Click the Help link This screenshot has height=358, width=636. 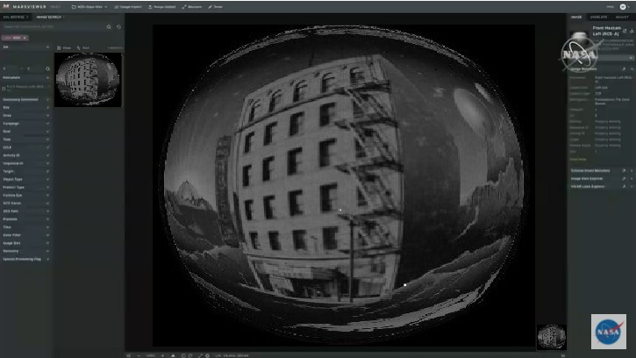coord(609,6)
